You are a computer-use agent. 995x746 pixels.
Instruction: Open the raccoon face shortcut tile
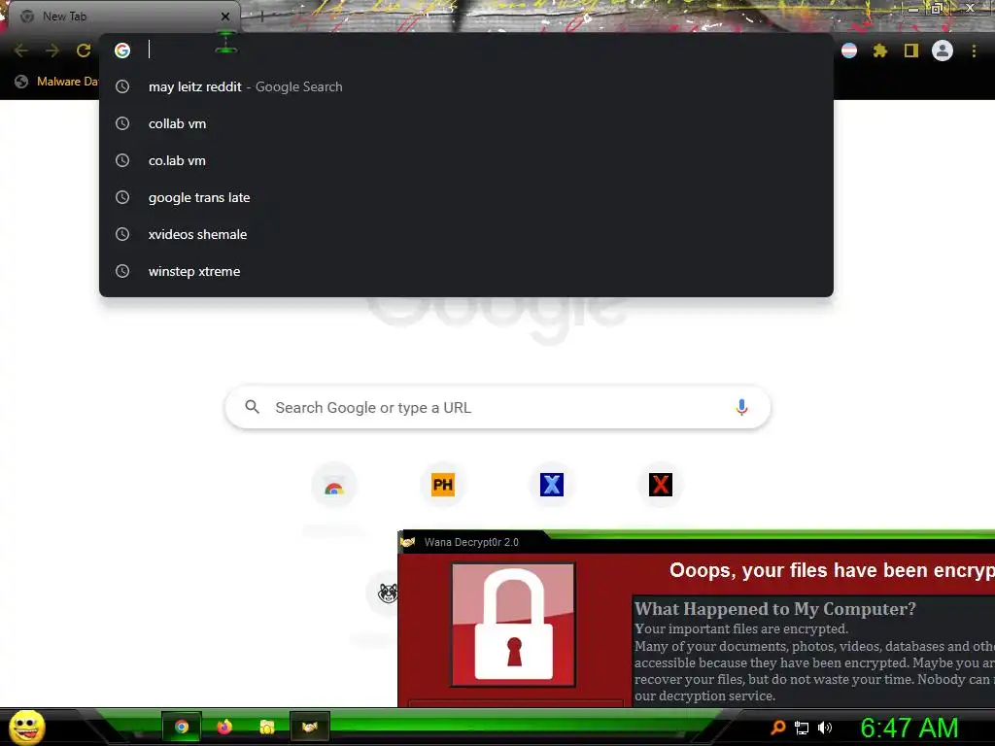[x=387, y=593]
